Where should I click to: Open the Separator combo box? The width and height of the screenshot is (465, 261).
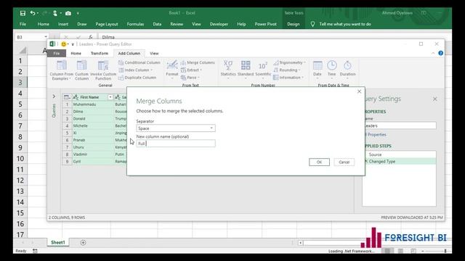(x=176, y=128)
